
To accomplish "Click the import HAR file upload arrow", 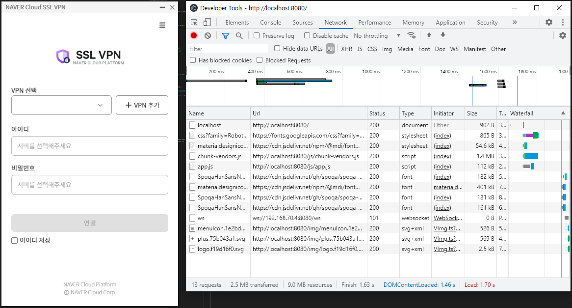I will tap(429, 35).
